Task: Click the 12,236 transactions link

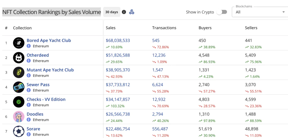Action: (x=159, y=55)
